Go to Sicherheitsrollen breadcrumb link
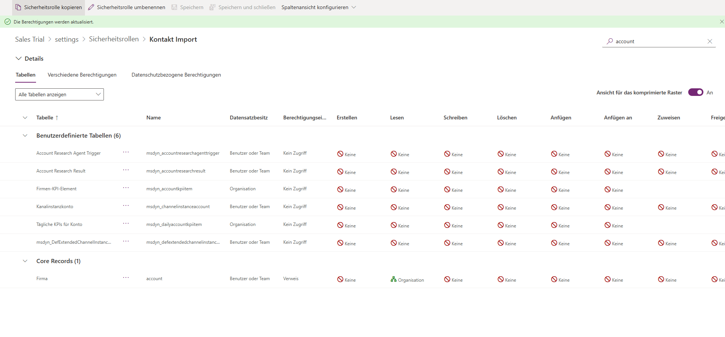This screenshot has width=725, height=337. [114, 39]
